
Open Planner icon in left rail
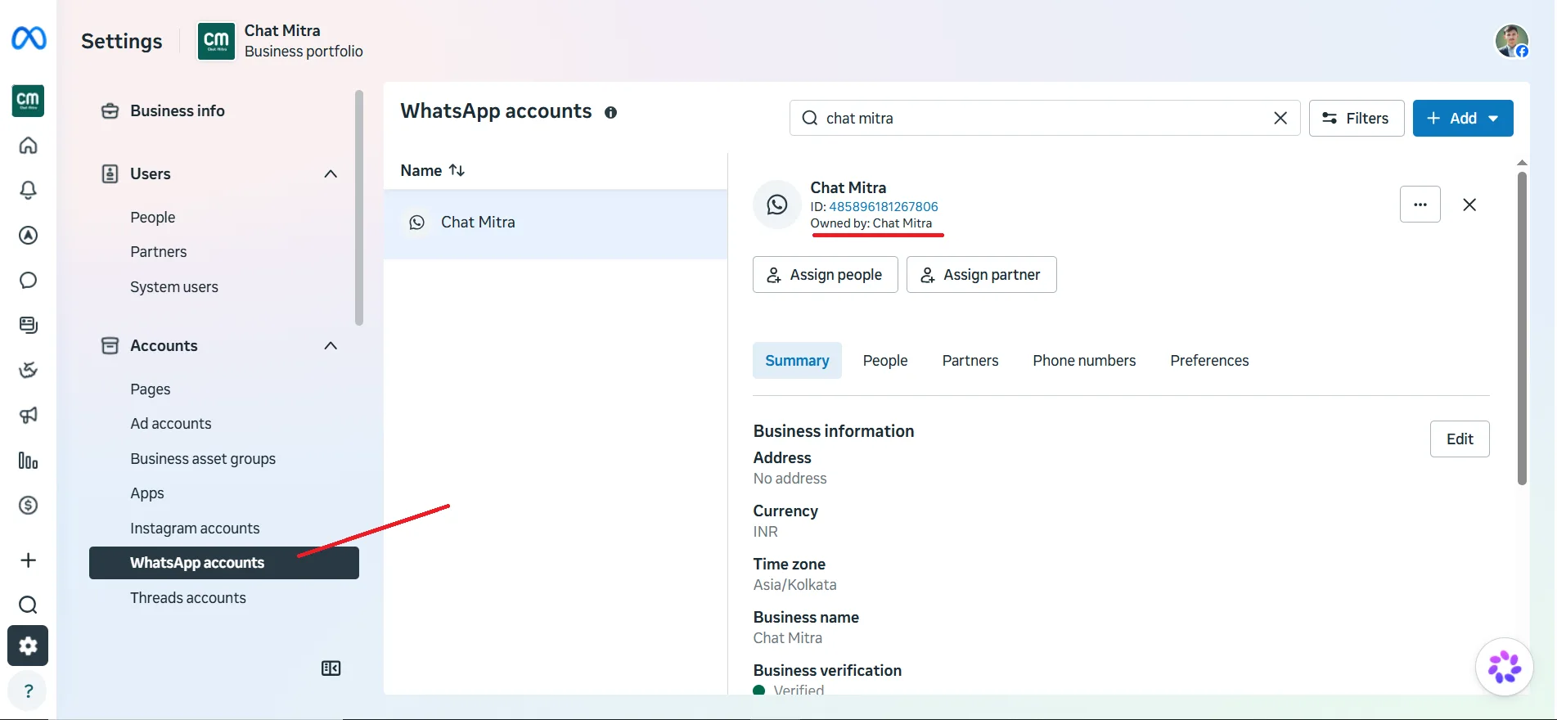point(28,370)
